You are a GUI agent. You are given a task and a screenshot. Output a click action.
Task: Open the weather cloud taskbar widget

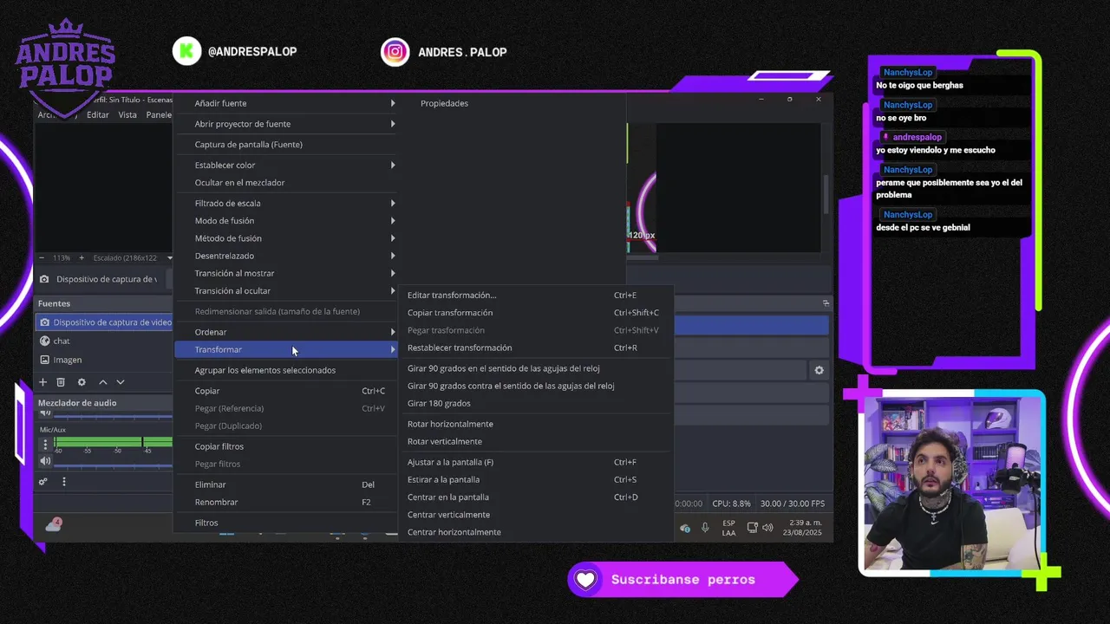54,524
